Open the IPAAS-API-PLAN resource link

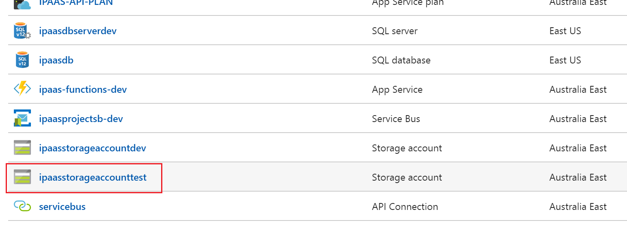point(76,3)
